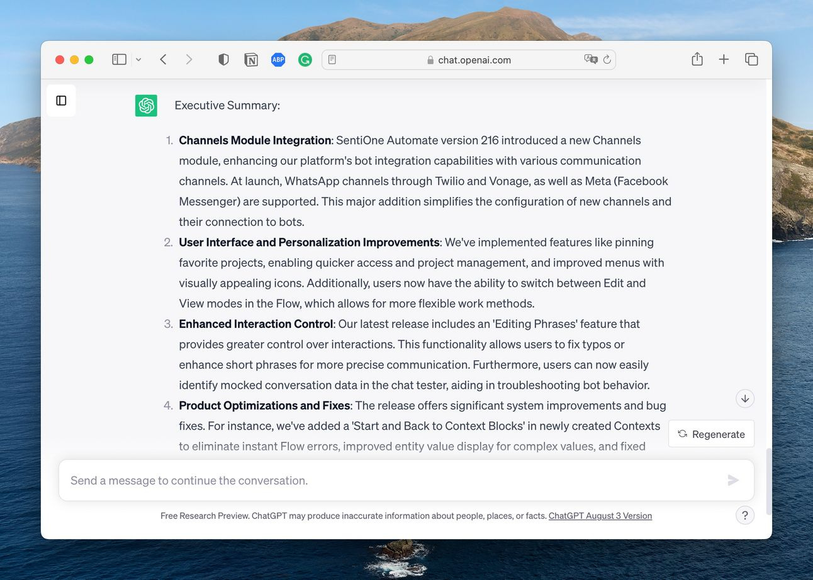Jump to the bottom of the conversation
The image size is (813, 580).
click(745, 398)
